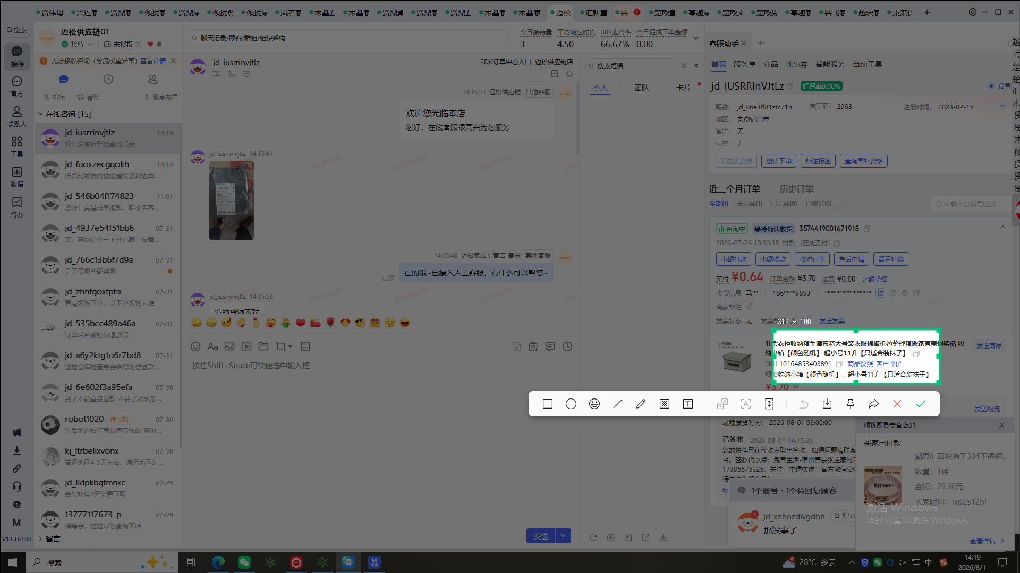This screenshot has width=1020, height=573.
Task: Open the 自助工具 tab
Action: coord(868,64)
